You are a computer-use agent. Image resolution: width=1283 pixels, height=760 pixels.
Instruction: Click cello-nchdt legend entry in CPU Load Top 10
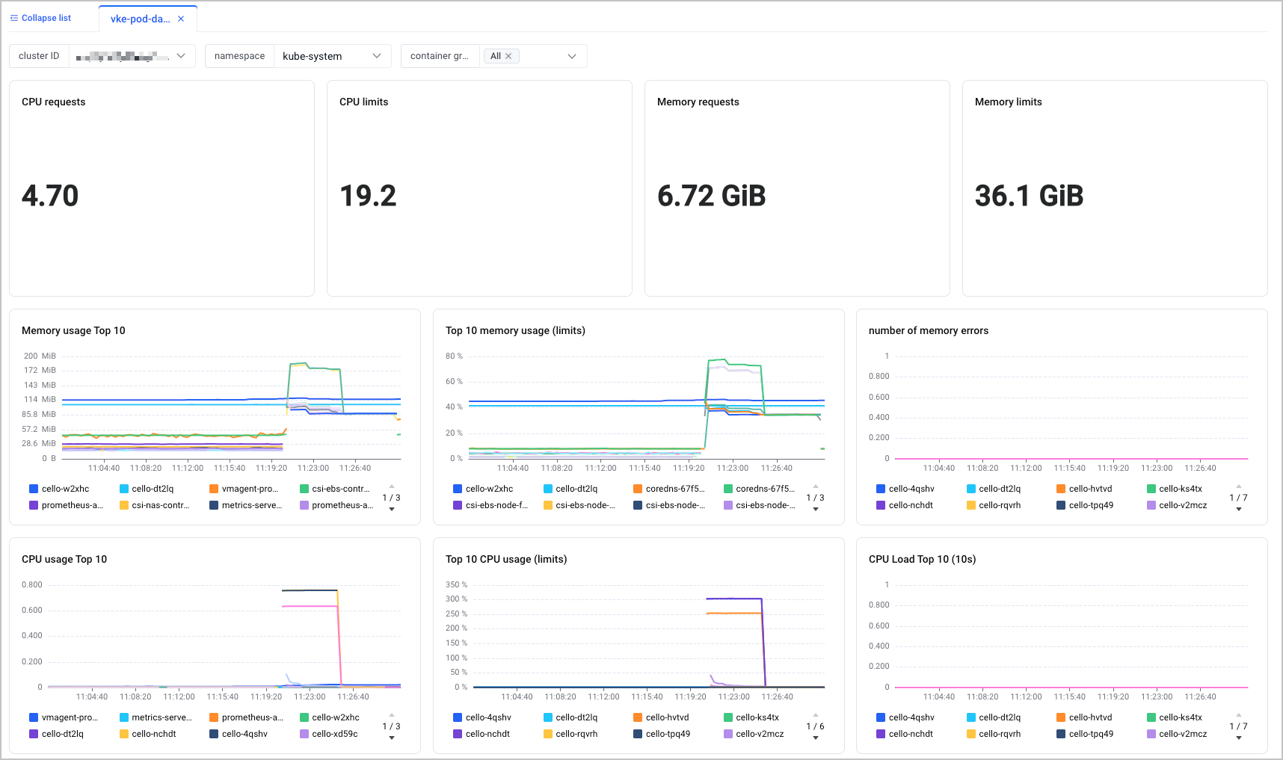click(905, 734)
